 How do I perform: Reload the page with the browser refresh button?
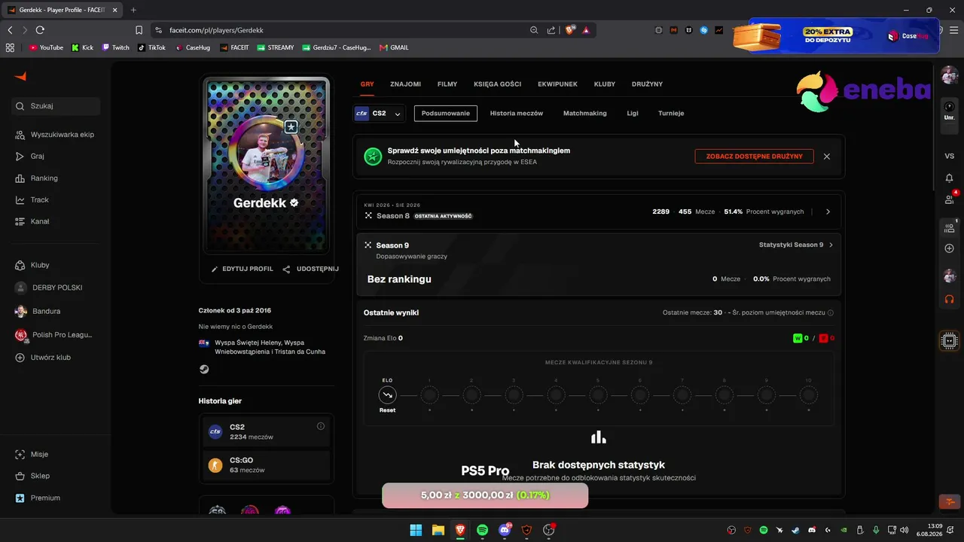(x=40, y=30)
